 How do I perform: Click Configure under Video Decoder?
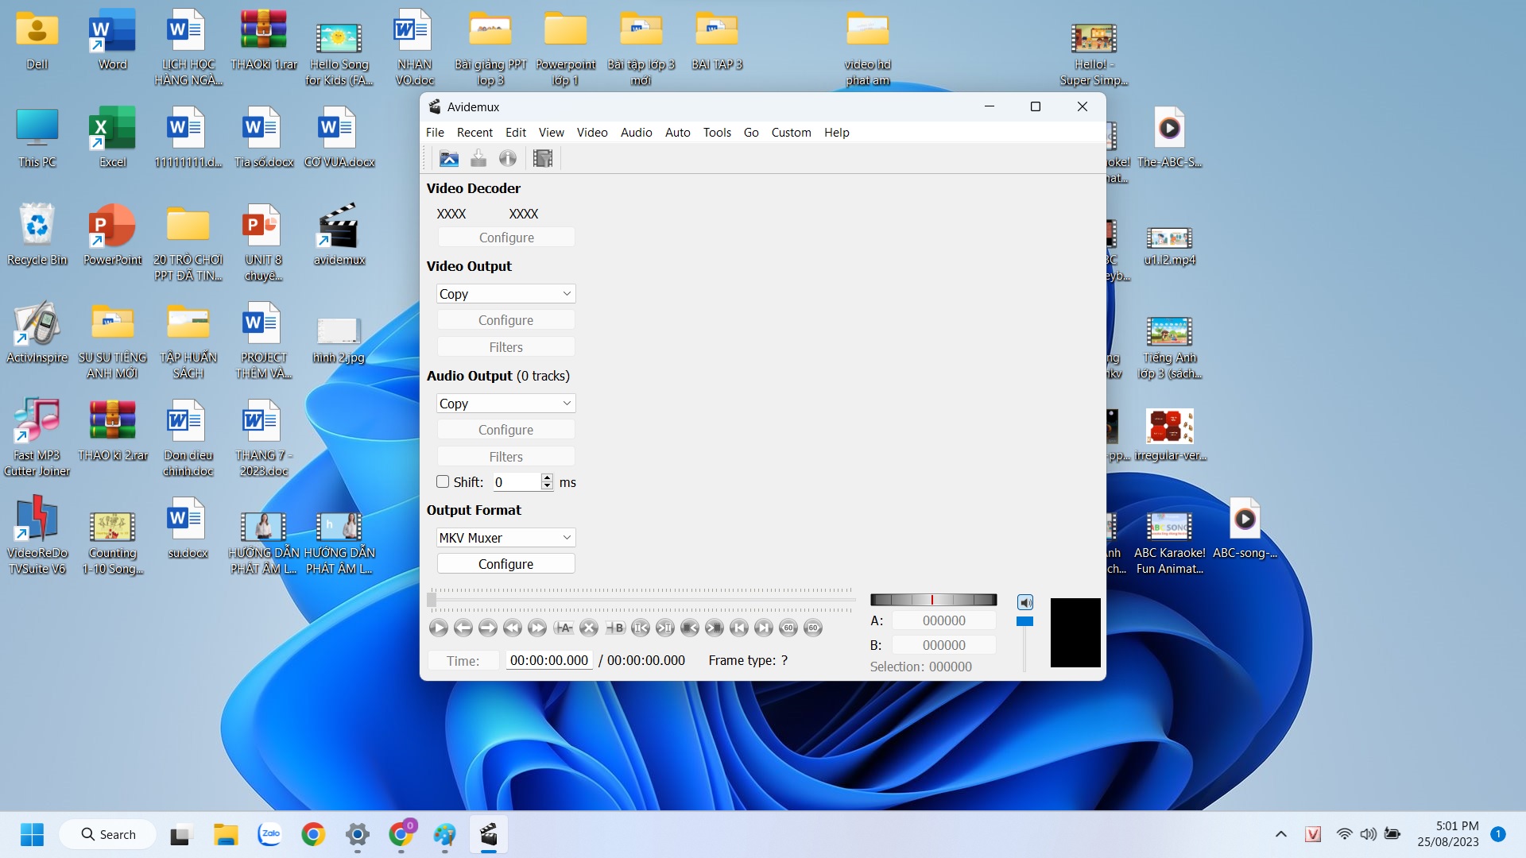tap(506, 237)
